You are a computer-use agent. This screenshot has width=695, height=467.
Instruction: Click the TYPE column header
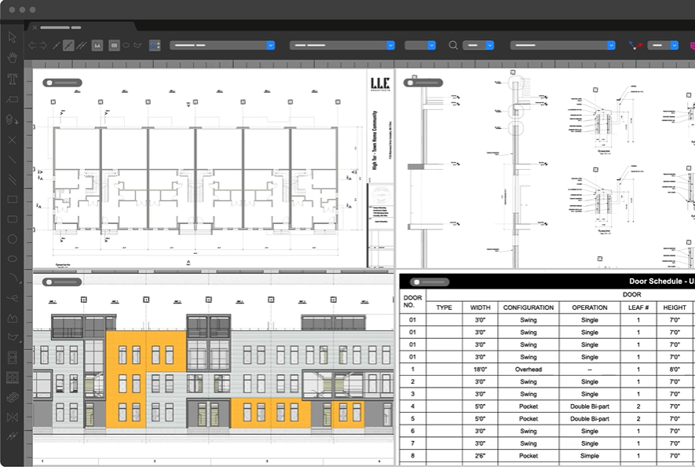(x=444, y=307)
